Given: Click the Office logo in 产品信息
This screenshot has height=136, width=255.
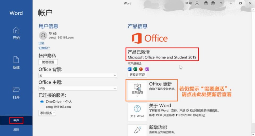Looking at the screenshot, I should (x=150, y=38).
